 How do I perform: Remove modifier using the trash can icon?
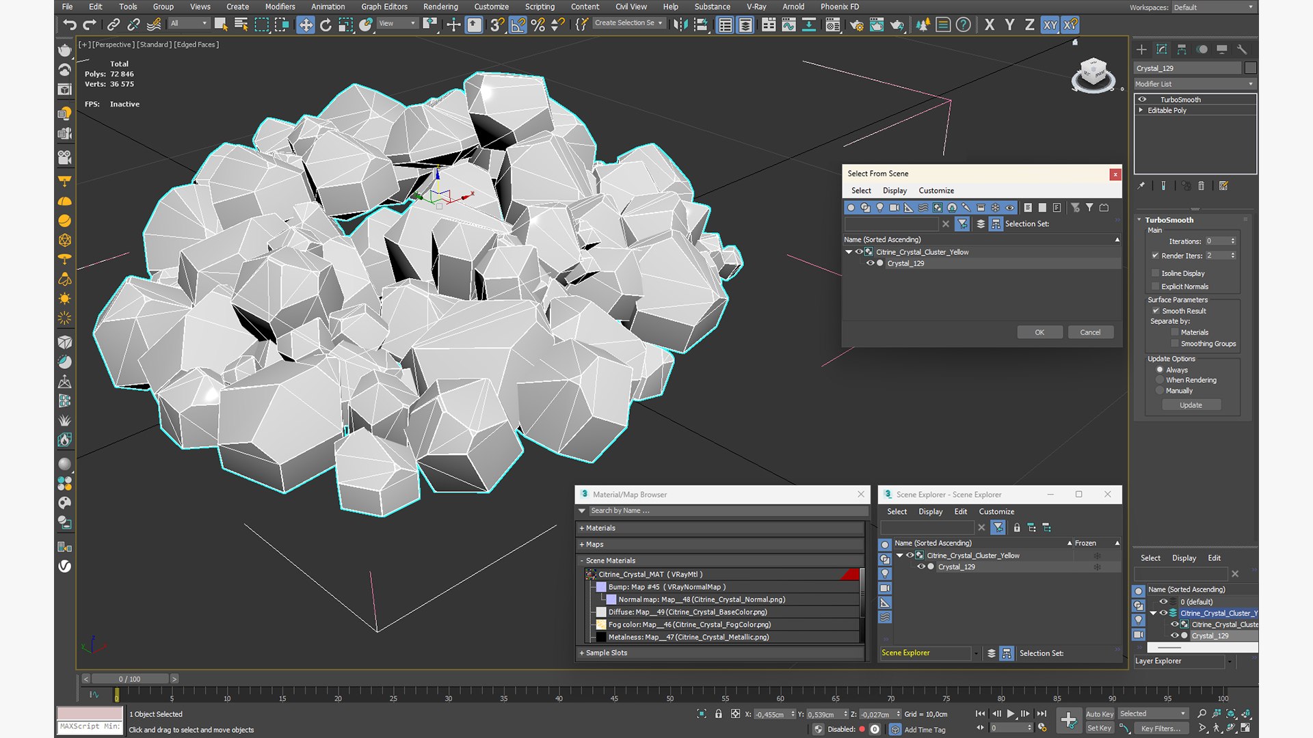(x=1201, y=186)
